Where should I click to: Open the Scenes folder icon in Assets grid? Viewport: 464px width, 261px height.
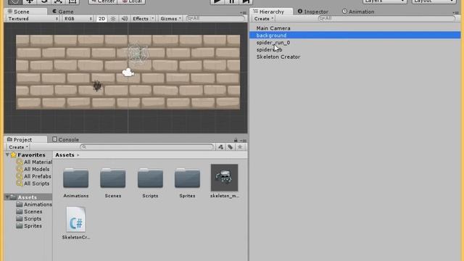click(x=113, y=178)
